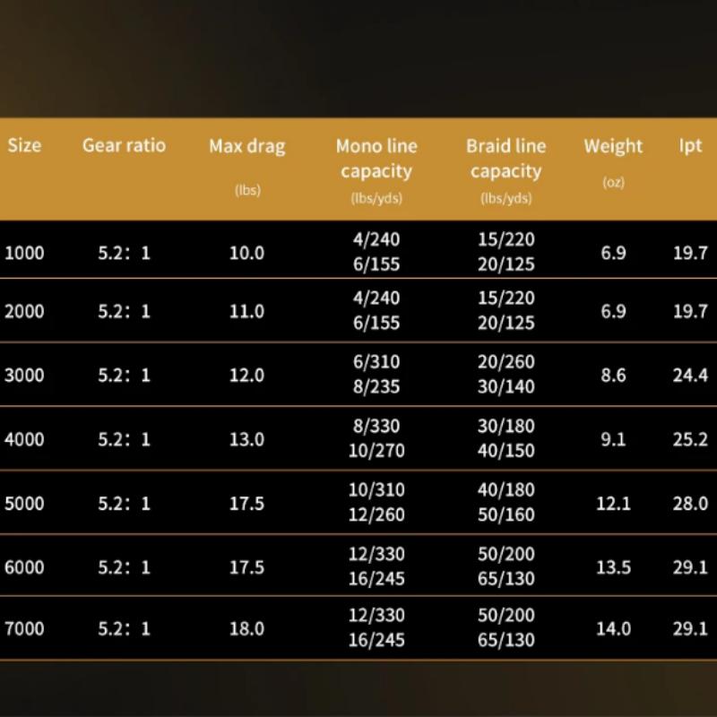The width and height of the screenshot is (717, 717).
Task: Select the Max drag column header
Action: (x=246, y=147)
